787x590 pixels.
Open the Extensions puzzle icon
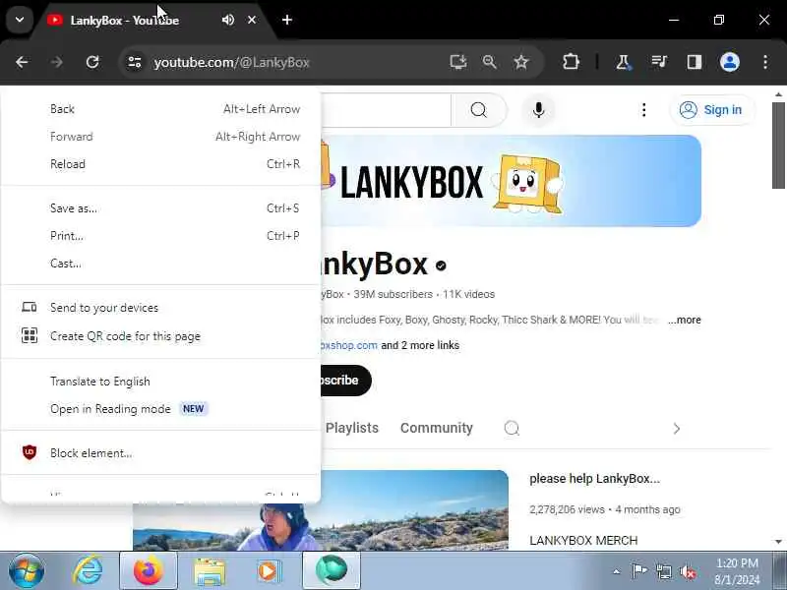tap(571, 62)
